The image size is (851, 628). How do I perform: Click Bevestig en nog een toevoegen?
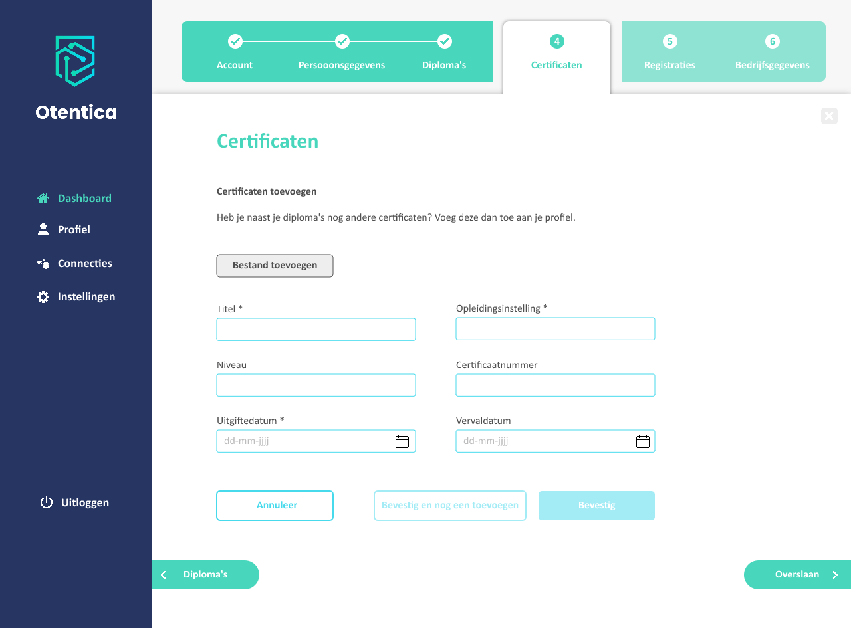pyautogui.click(x=450, y=506)
